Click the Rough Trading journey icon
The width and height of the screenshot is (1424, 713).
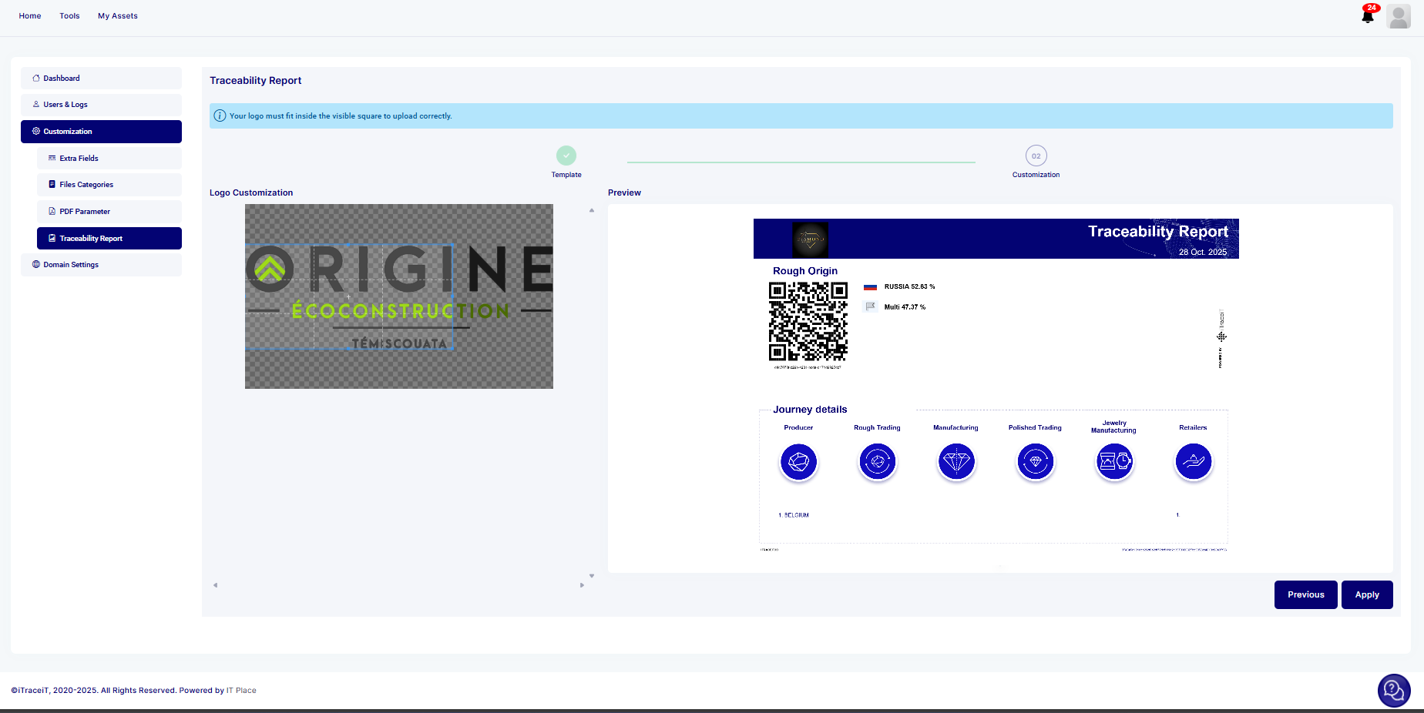point(877,462)
